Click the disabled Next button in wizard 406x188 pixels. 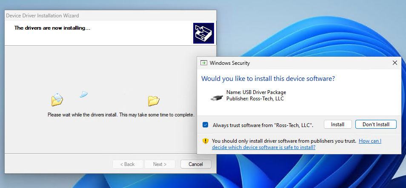(x=160, y=164)
